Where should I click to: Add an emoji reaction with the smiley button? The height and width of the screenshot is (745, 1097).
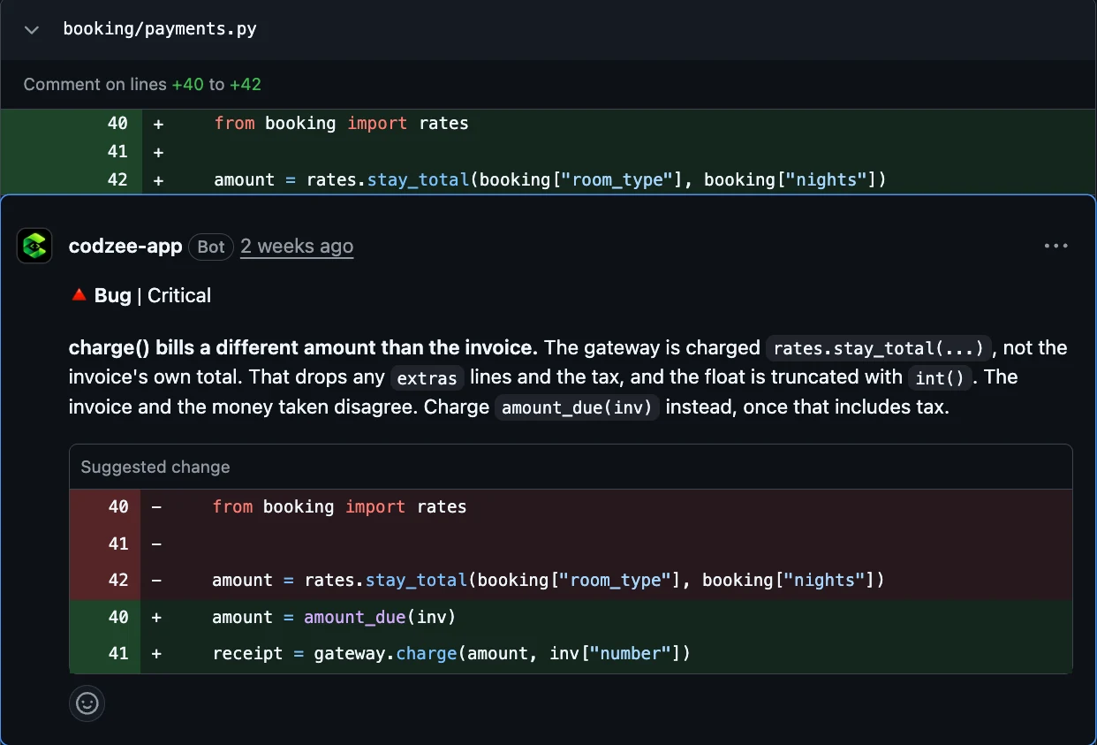coord(87,703)
